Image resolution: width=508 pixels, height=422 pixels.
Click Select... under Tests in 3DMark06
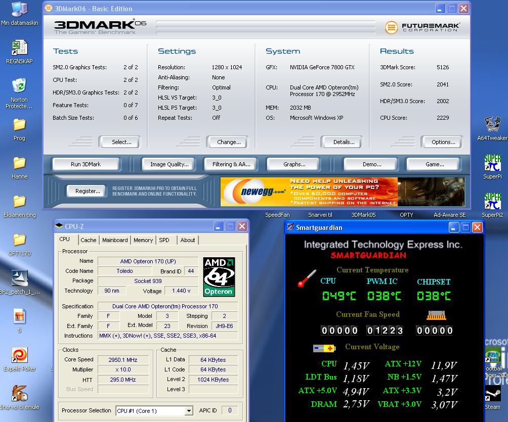(121, 142)
